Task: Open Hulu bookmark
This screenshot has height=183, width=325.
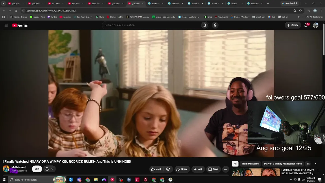Action: click(x=100, y=17)
